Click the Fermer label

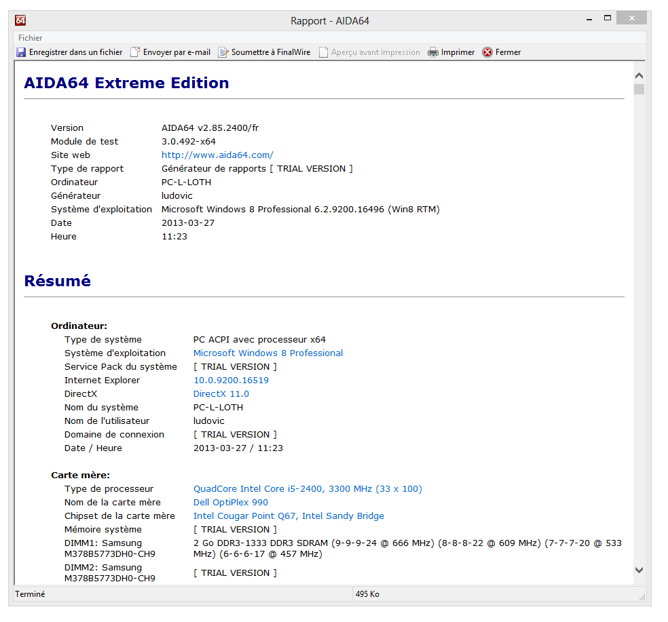[x=508, y=52]
